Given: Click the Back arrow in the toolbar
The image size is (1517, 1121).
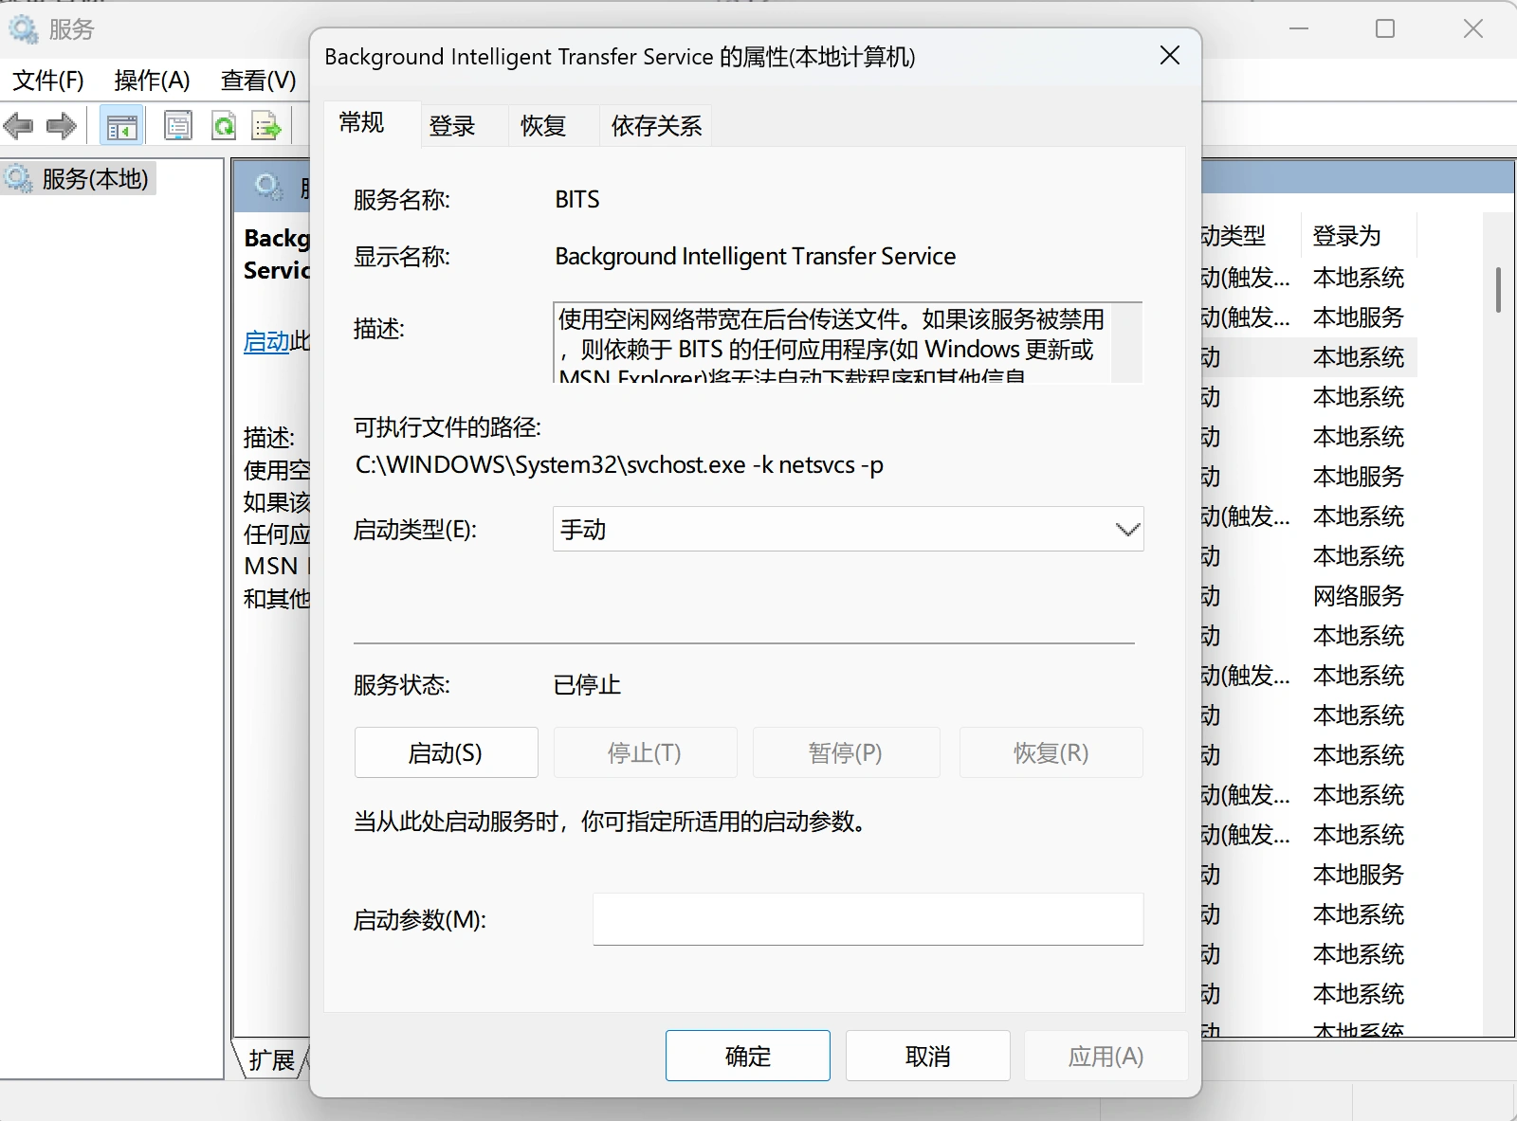Looking at the screenshot, I should [x=18, y=125].
